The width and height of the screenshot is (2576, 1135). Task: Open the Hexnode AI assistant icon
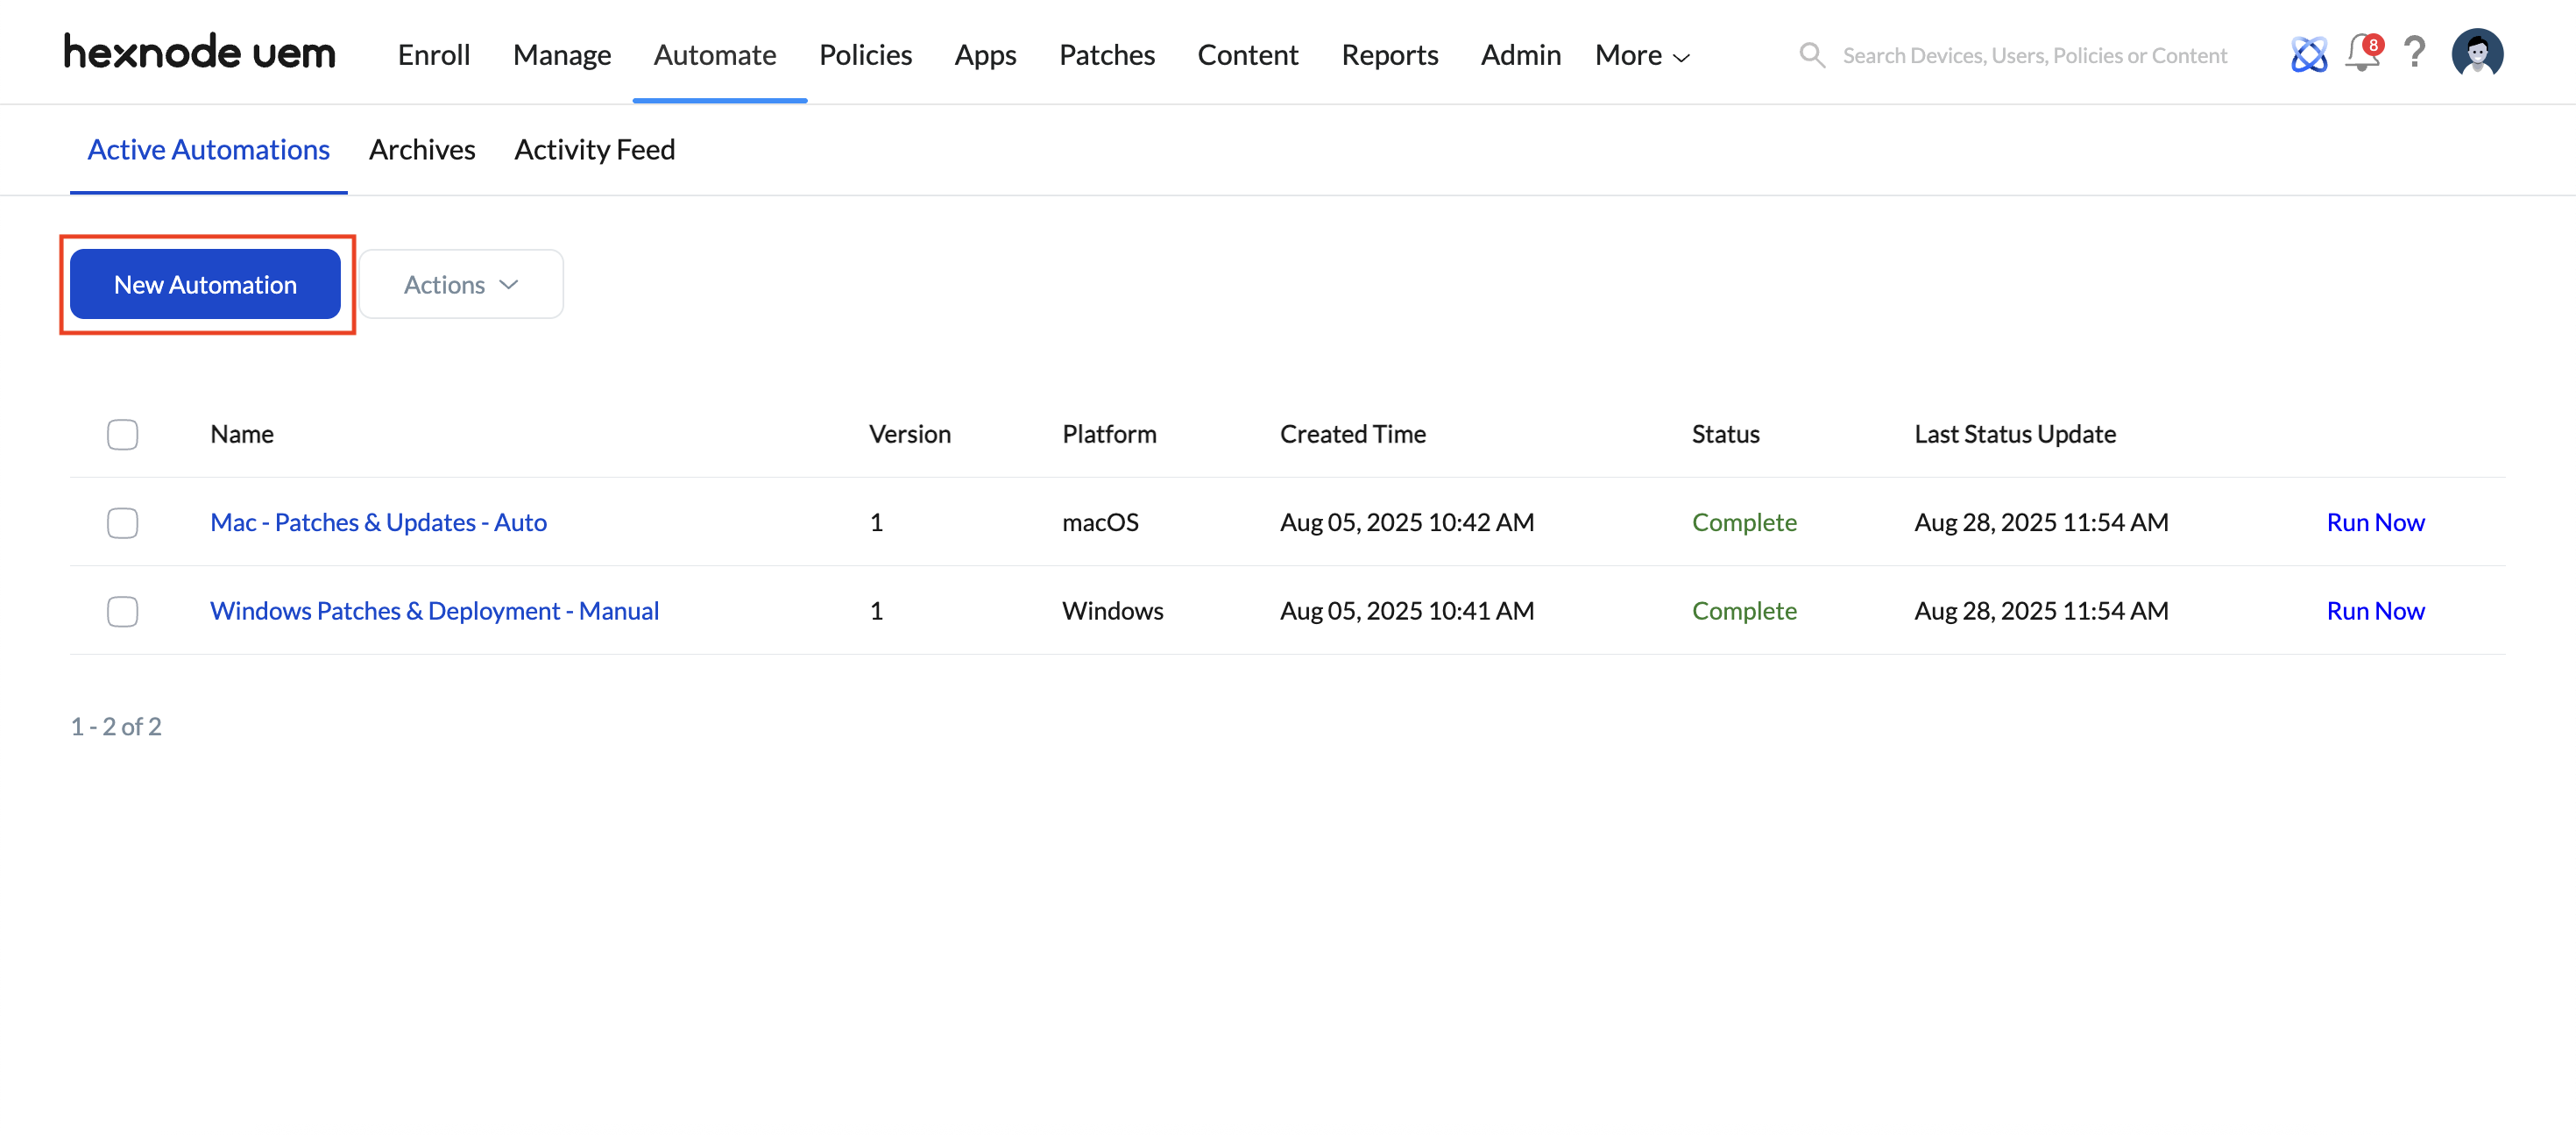click(2308, 54)
